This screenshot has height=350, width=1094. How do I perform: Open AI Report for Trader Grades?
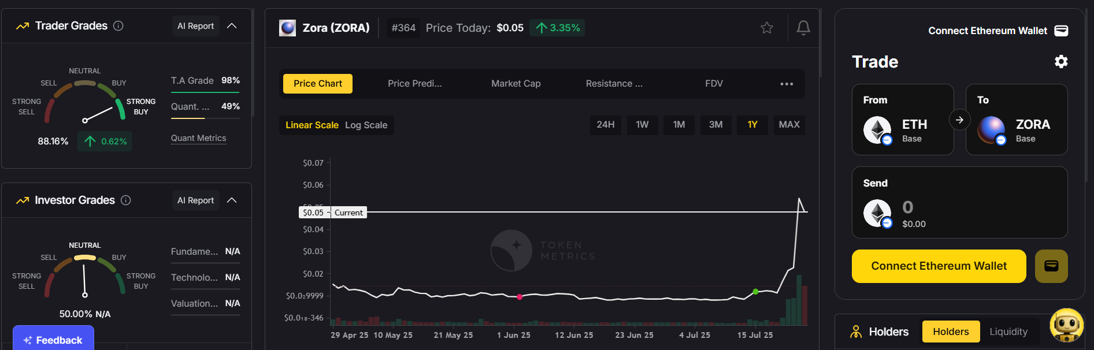pyautogui.click(x=195, y=26)
